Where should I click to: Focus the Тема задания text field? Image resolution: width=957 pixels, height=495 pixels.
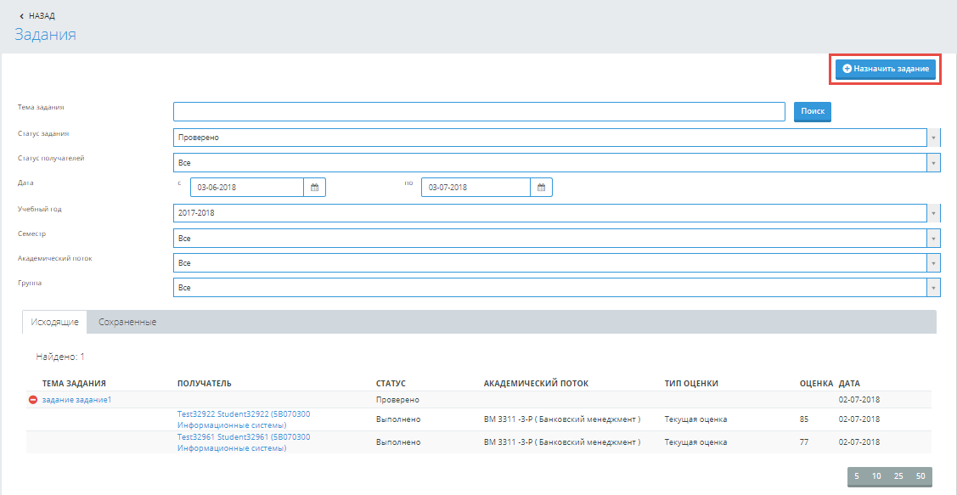[x=479, y=112]
